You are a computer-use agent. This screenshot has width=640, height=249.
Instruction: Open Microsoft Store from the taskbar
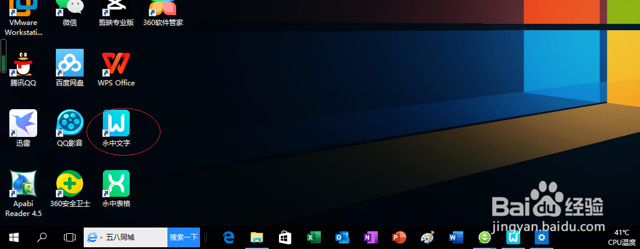[x=284, y=237]
